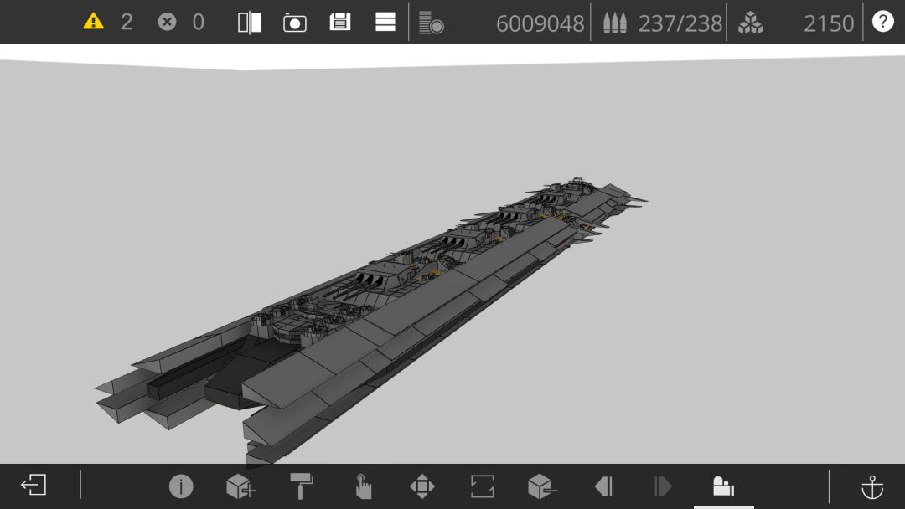This screenshot has height=509, width=905.
Task: Open help with the question mark icon
Action: pos(882,22)
